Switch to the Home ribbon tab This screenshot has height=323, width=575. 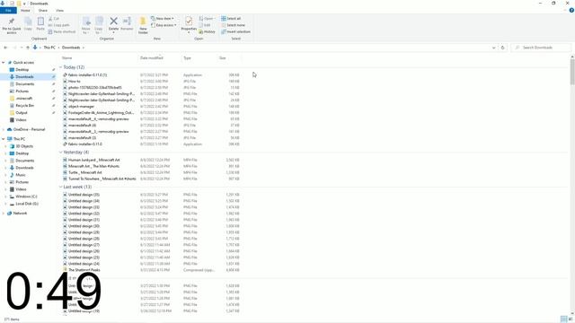[x=25, y=10]
